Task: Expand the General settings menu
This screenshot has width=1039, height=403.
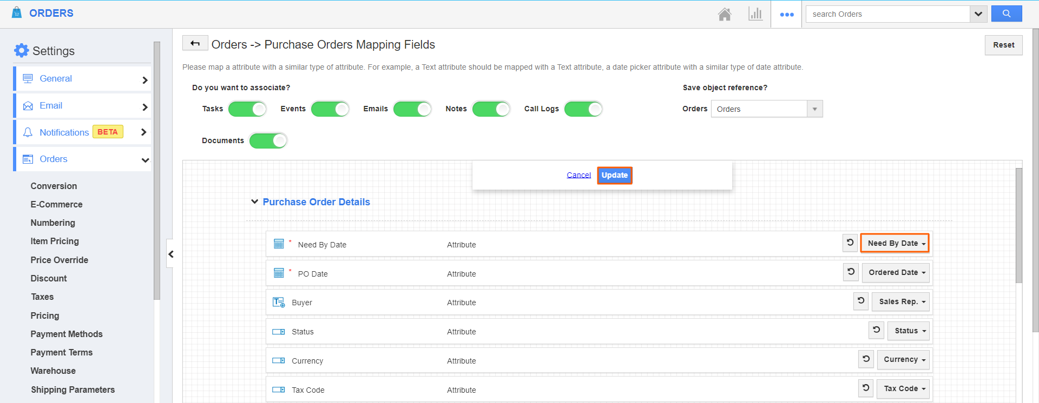Action: coord(144,80)
